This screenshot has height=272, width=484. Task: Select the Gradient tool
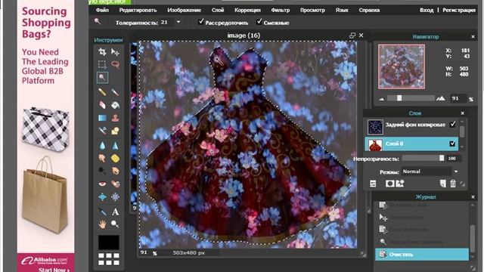(102, 118)
